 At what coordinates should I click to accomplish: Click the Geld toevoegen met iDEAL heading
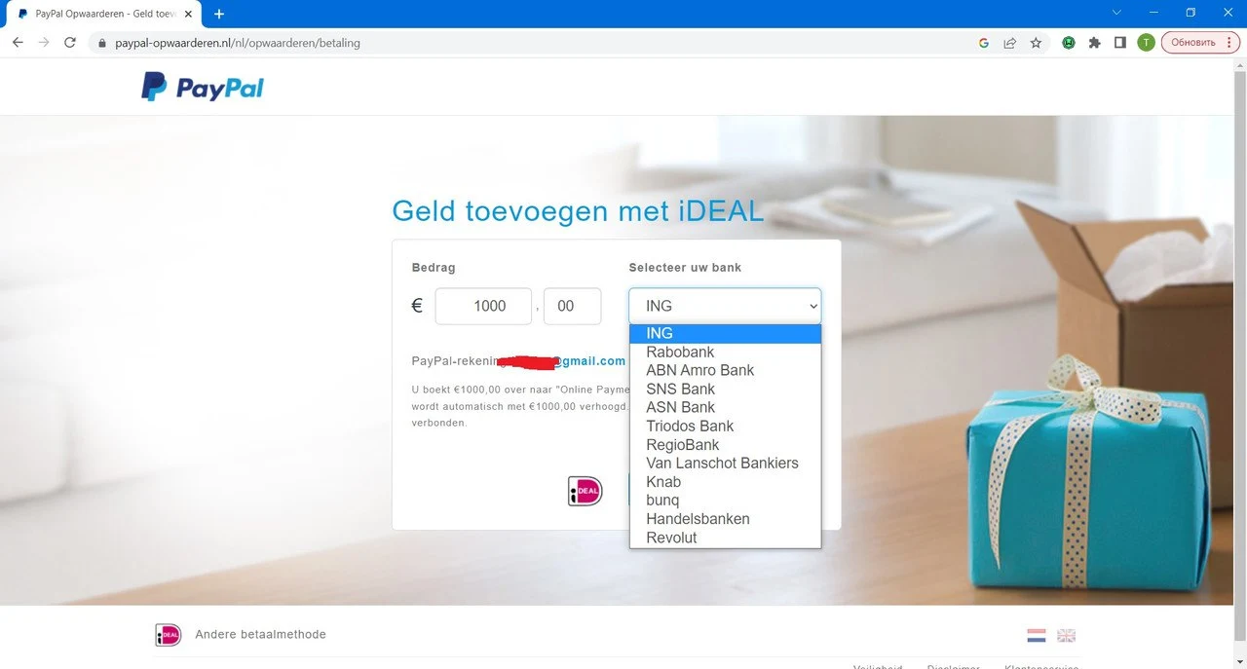[578, 211]
